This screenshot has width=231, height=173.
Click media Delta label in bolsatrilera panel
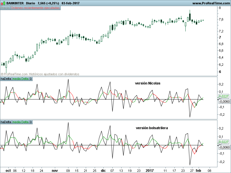(20, 122)
